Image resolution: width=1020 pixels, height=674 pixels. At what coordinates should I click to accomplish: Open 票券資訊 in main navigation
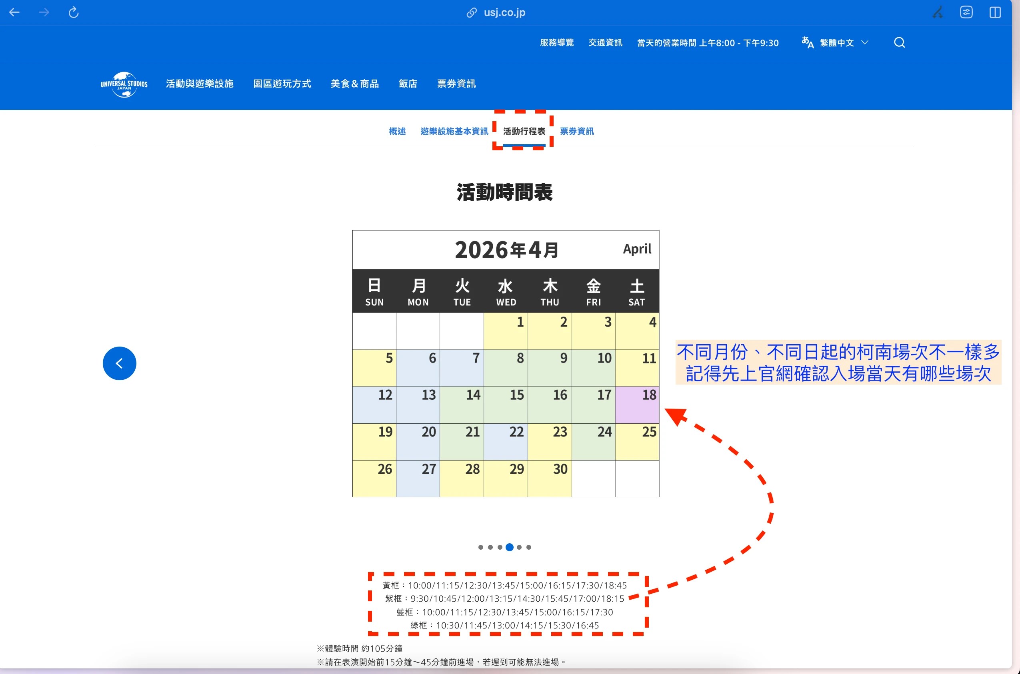point(456,84)
